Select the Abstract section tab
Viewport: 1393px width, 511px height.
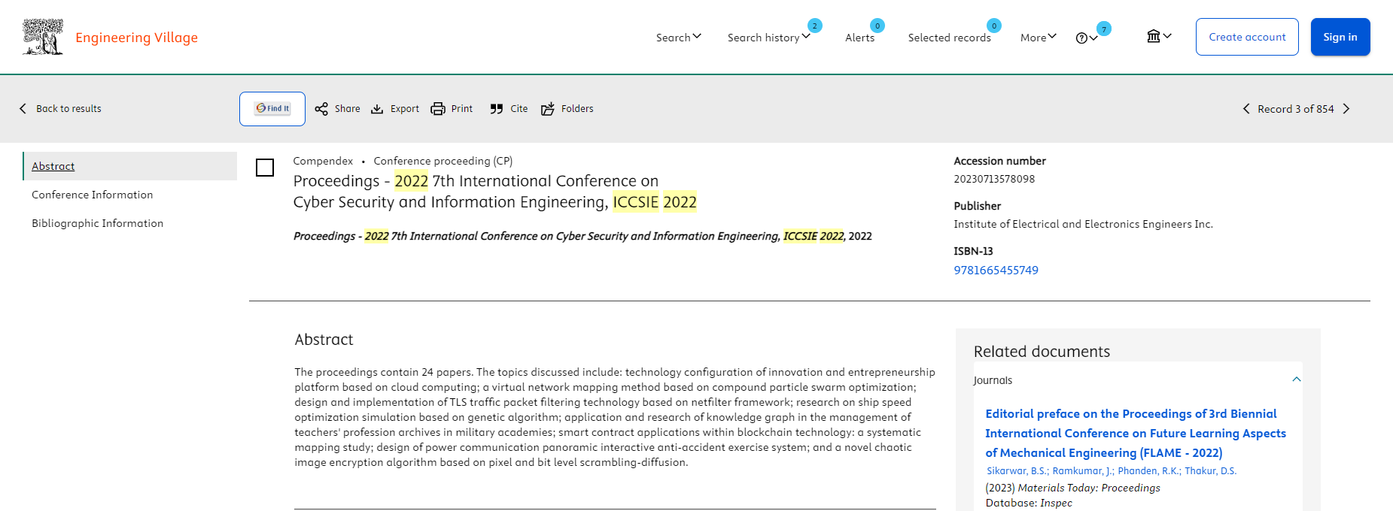click(x=129, y=166)
